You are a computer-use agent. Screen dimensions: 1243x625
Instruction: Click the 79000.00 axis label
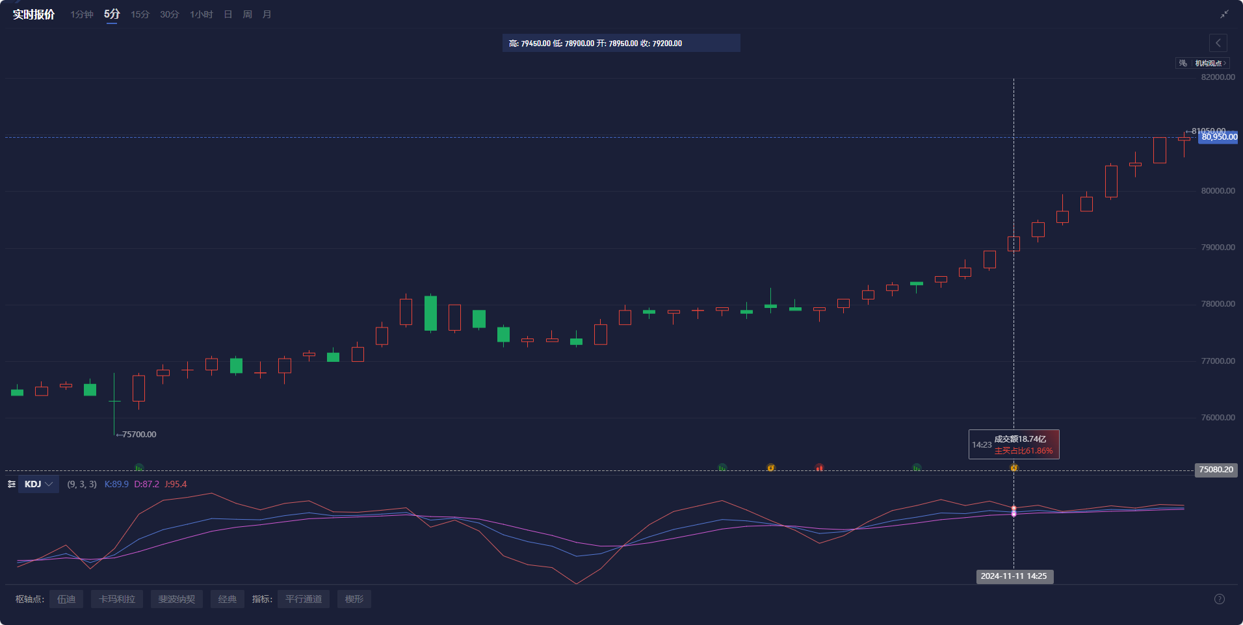click(x=1218, y=248)
